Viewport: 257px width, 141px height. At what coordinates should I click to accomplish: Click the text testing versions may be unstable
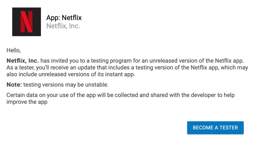coord(66,85)
